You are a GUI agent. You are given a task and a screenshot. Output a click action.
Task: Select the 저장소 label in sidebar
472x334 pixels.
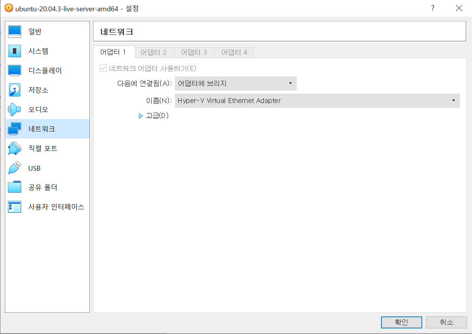pyautogui.click(x=38, y=90)
